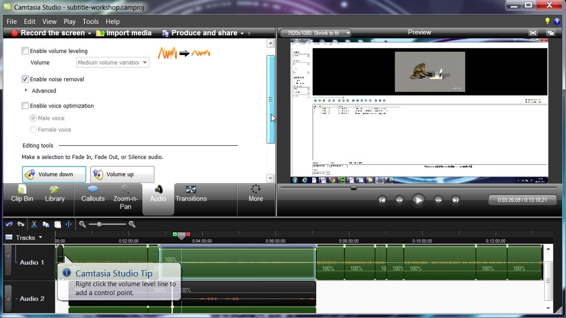Click the Volume up button
The width and height of the screenshot is (566, 318).
click(122, 174)
